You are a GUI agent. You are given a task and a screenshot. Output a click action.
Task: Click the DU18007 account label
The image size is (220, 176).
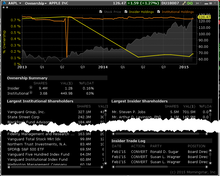point(170,3)
